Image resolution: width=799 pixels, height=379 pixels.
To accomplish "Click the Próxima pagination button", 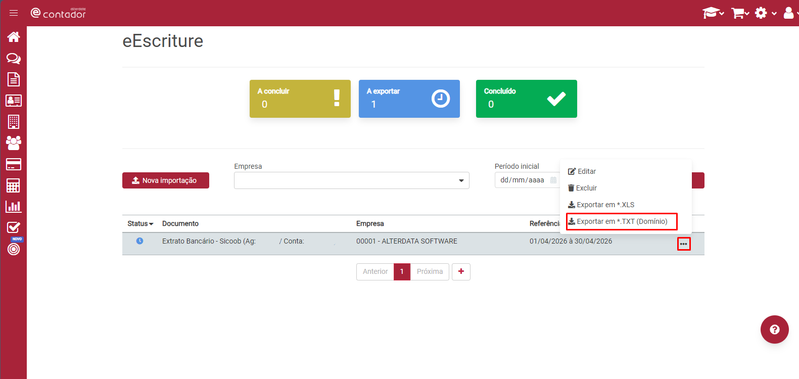I will [x=430, y=272].
